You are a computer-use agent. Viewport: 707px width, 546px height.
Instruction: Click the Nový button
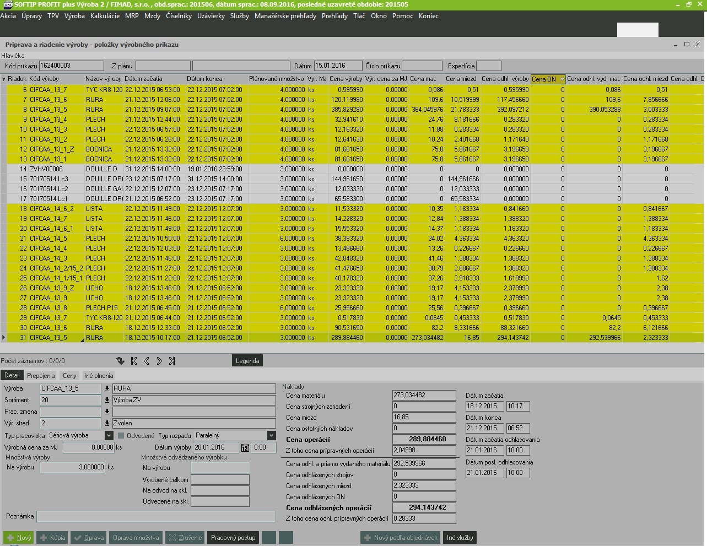(x=19, y=538)
